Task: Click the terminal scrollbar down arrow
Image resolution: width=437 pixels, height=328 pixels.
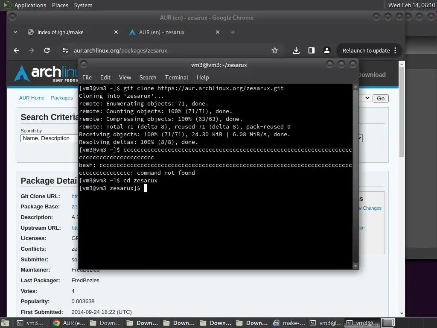Action: point(355,266)
